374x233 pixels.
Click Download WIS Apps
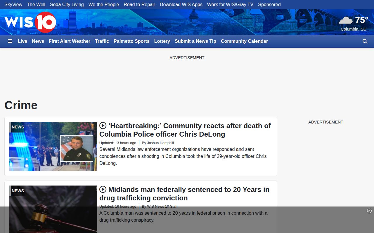[181, 4]
